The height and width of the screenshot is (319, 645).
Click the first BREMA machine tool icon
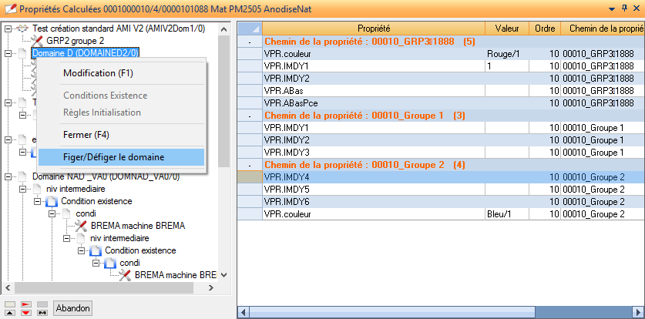[81, 226]
